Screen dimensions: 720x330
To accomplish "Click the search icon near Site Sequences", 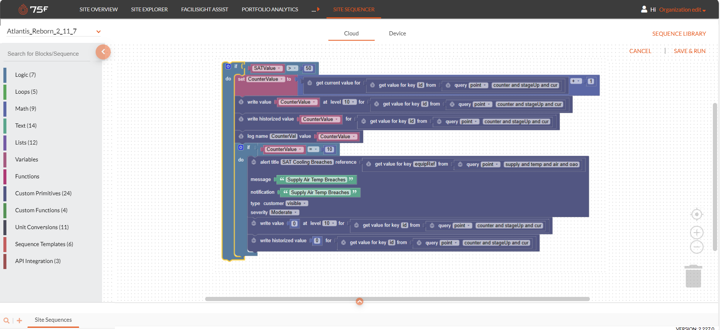I will [x=6, y=321].
